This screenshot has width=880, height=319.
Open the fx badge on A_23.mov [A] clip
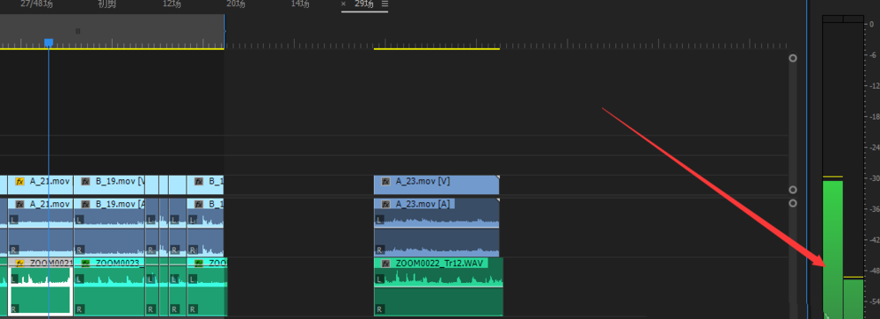pyautogui.click(x=386, y=204)
